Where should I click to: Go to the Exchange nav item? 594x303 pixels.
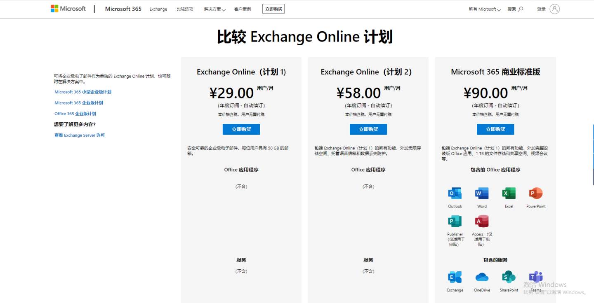158,9
